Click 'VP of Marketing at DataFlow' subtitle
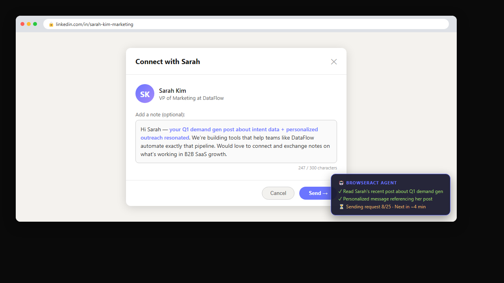This screenshot has height=283, width=504. [x=191, y=98]
